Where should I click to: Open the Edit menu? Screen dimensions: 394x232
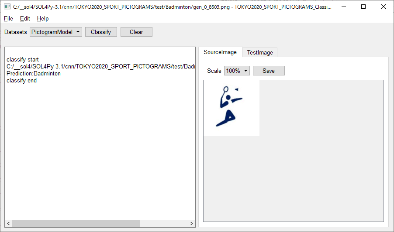25,19
